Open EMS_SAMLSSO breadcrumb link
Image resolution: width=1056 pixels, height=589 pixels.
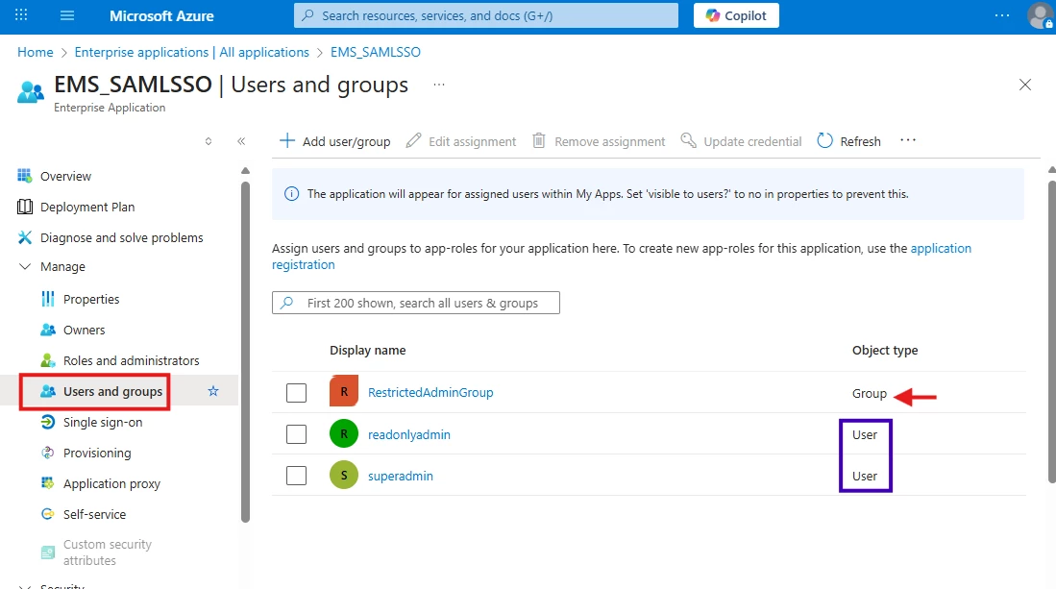point(375,52)
